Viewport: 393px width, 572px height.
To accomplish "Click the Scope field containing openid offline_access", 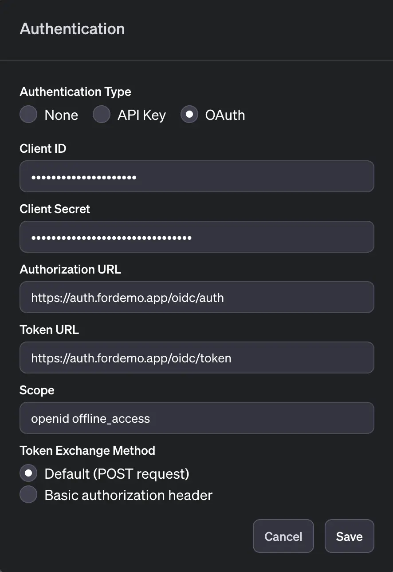I will coord(196,418).
